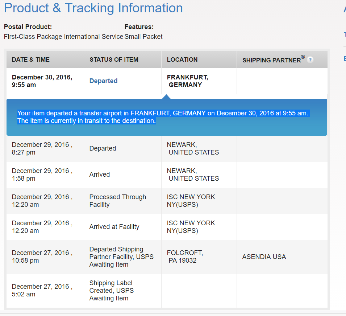Click the LOCATION column header
Screen dimensions: 346x316
[x=182, y=59]
